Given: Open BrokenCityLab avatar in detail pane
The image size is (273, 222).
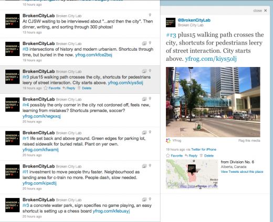Looking at the screenshot, I should click(171, 23).
